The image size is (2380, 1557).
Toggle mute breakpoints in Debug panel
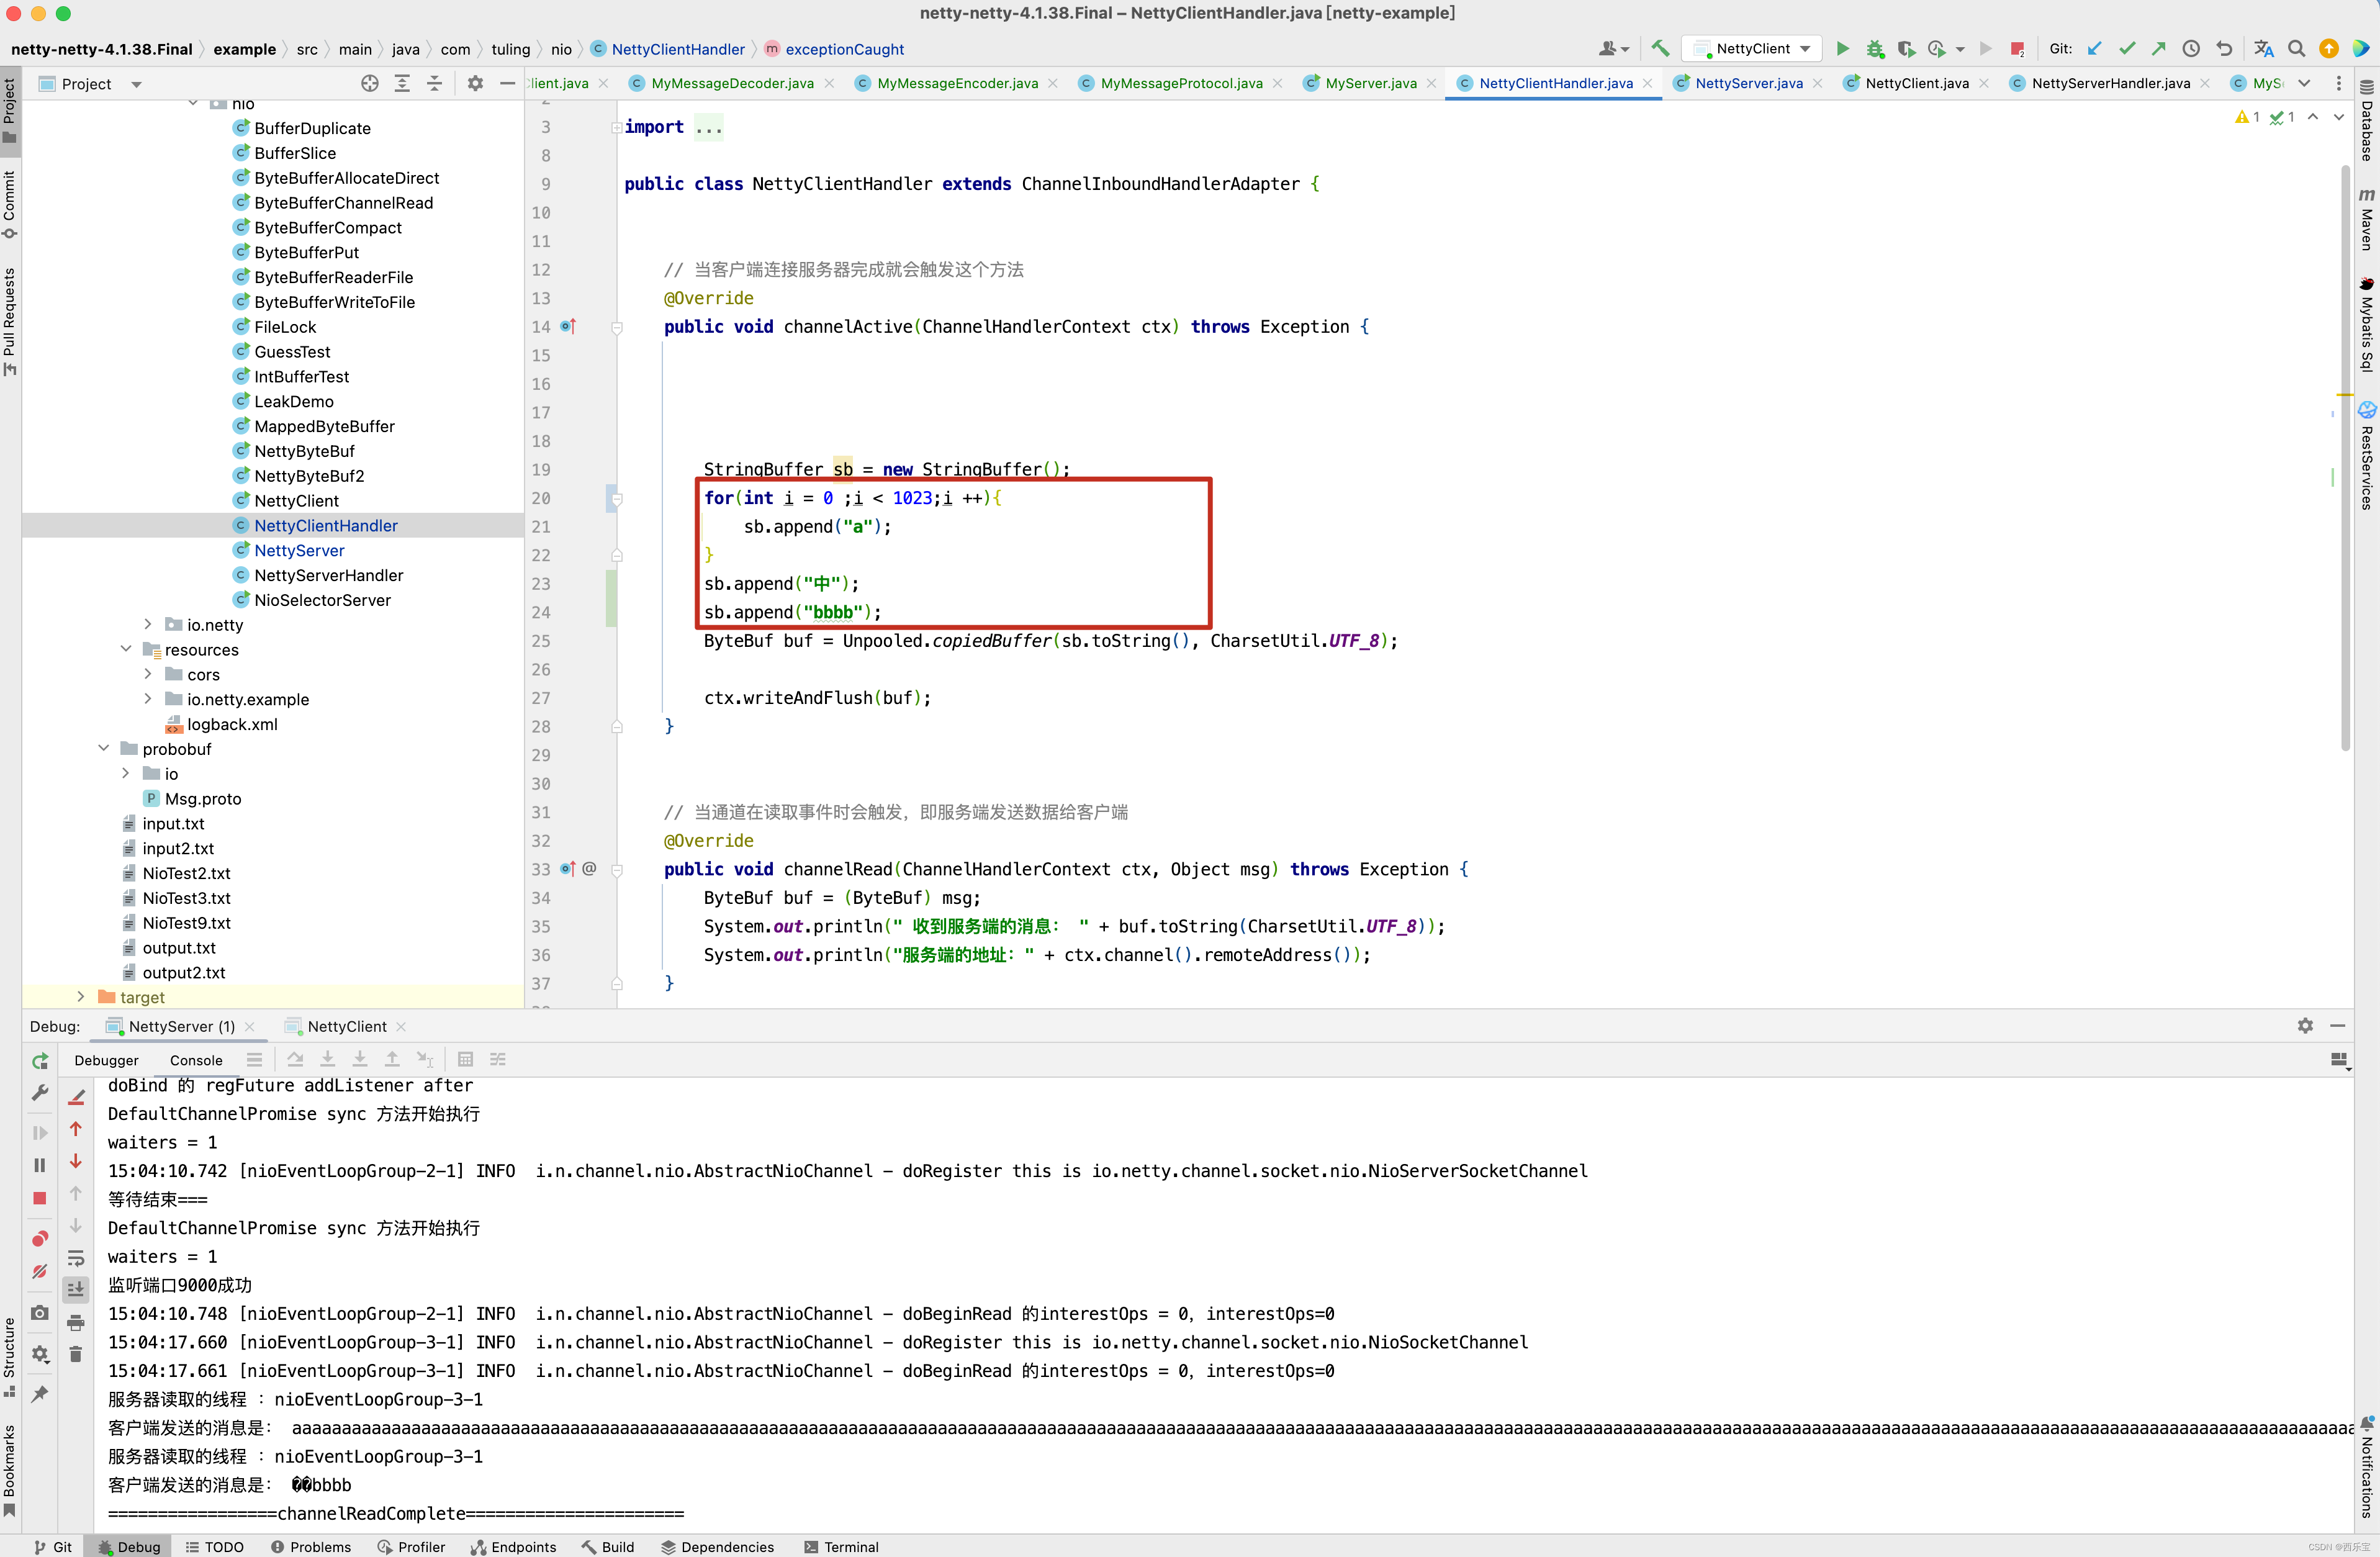[40, 1272]
